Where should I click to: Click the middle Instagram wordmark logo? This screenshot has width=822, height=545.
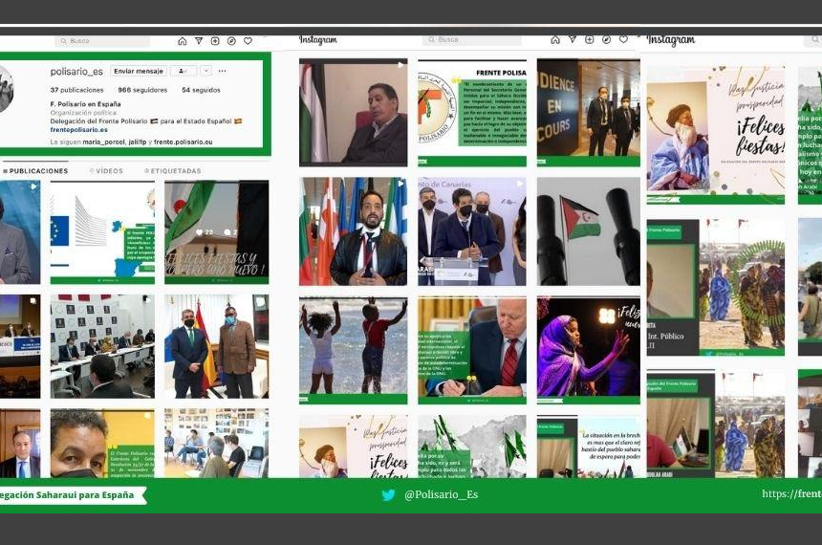tap(318, 40)
